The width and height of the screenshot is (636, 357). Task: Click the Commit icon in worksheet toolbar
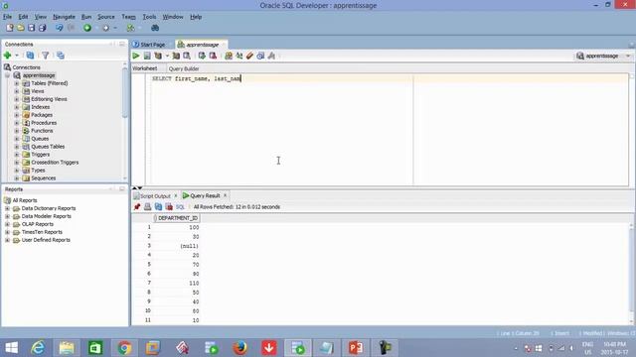pos(202,56)
